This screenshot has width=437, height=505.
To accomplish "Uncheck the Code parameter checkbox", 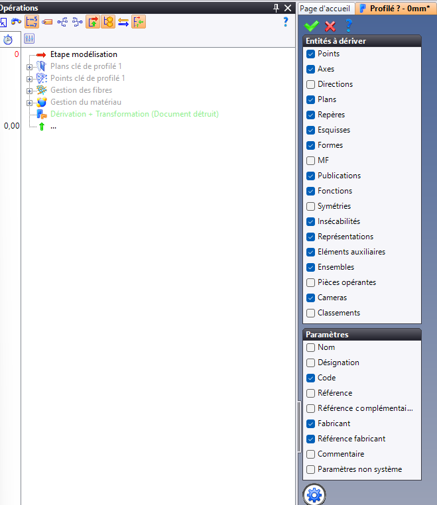I will [310, 378].
